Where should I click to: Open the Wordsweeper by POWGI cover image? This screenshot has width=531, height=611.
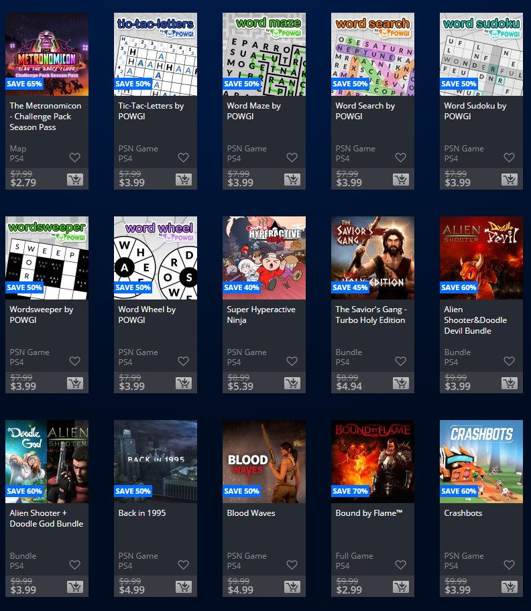coord(47,258)
